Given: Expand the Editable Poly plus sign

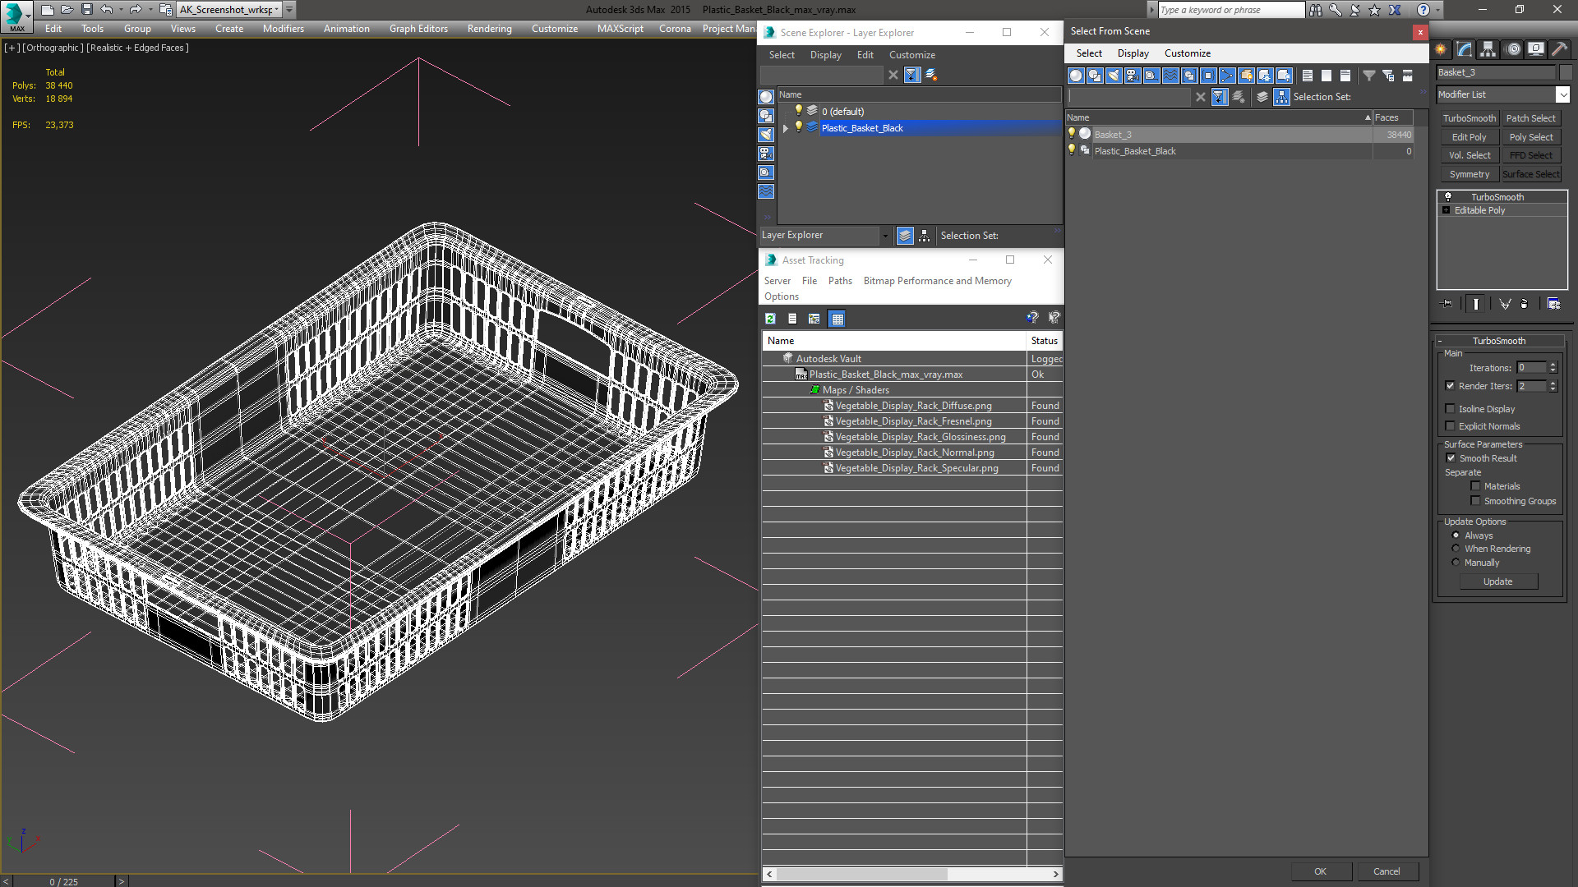Looking at the screenshot, I should pyautogui.click(x=1446, y=210).
